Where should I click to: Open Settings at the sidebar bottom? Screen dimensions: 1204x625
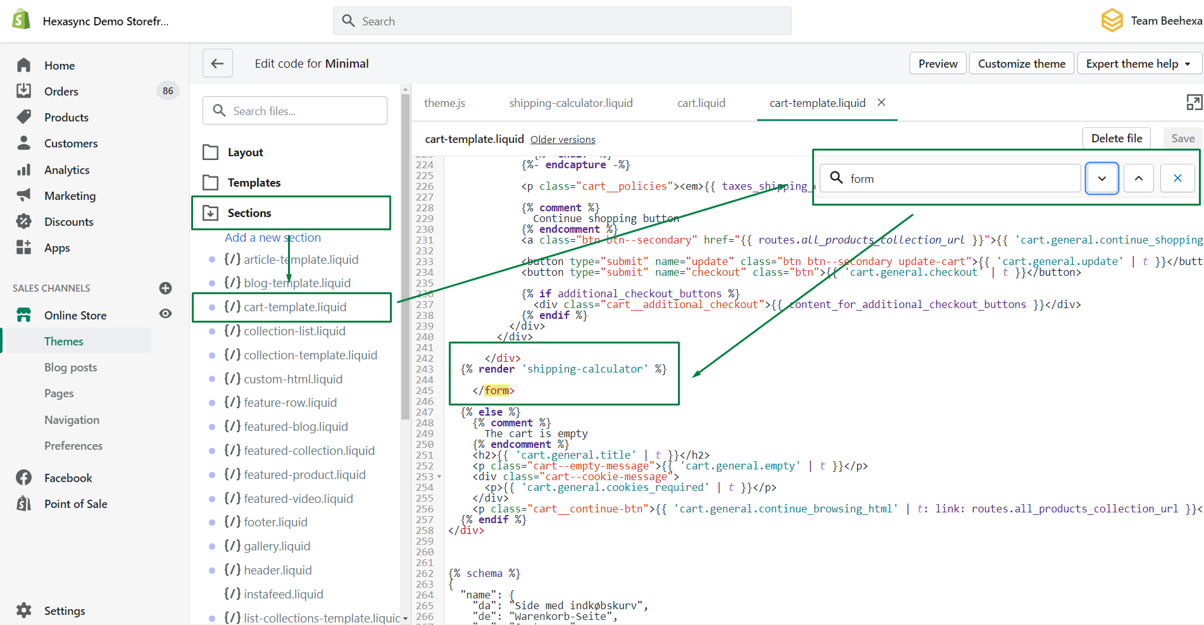click(x=65, y=610)
